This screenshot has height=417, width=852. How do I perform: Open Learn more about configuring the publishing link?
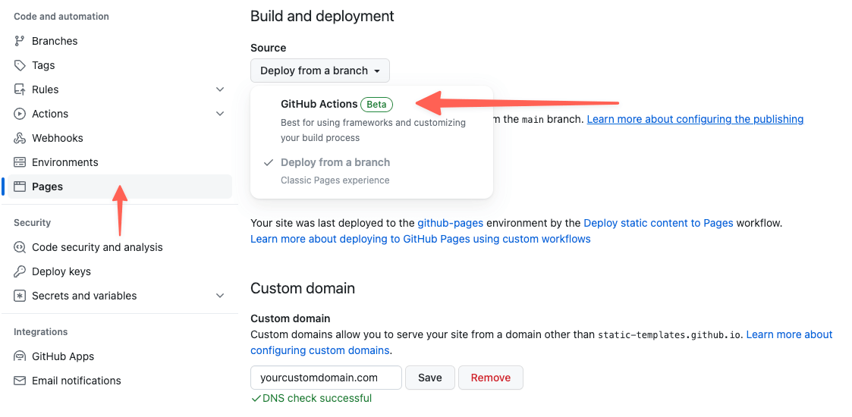695,119
